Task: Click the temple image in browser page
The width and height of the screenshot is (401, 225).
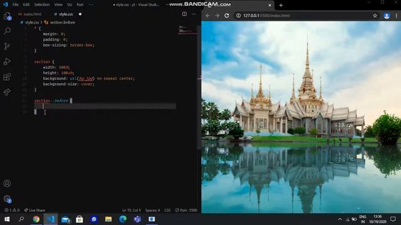Action: coord(301,117)
